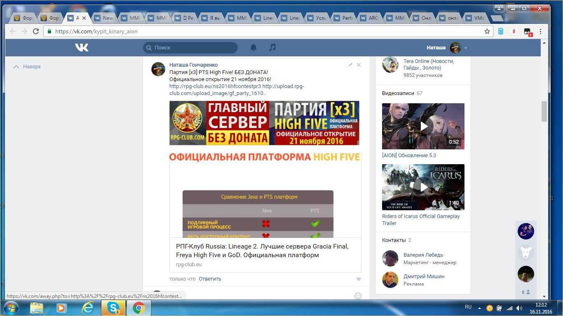Click the VK logo in the header
563x316 pixels.
[82, 48]
